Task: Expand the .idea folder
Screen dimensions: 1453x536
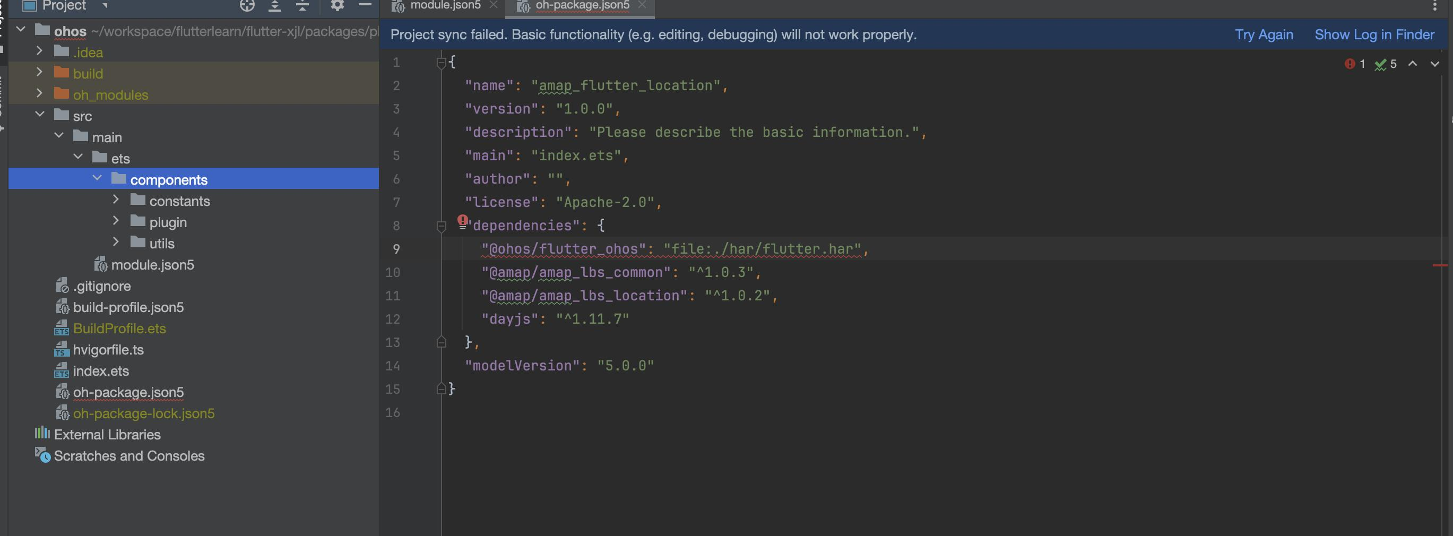Action: 39,50
